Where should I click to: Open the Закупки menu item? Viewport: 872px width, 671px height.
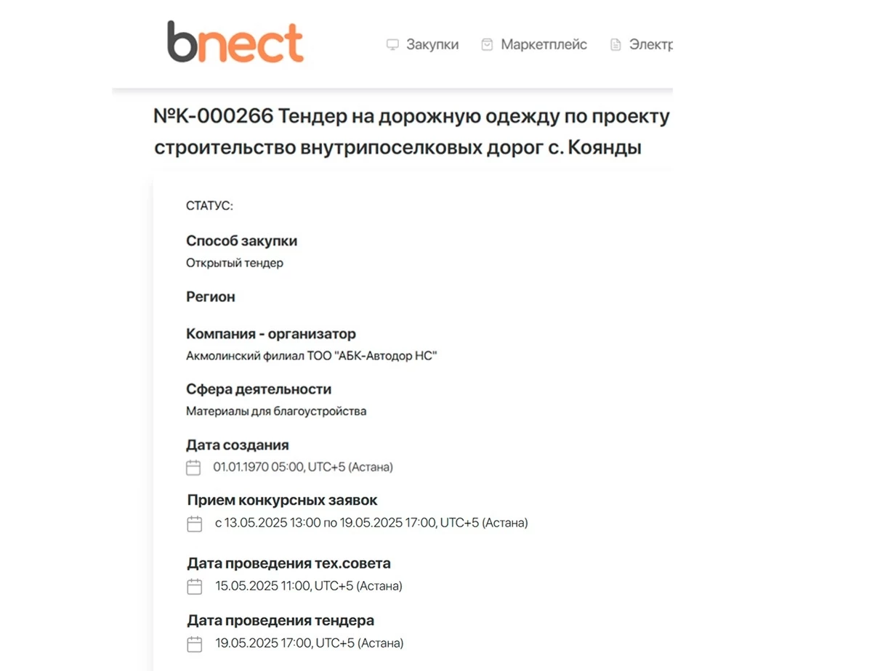click(x=432, y=45)
